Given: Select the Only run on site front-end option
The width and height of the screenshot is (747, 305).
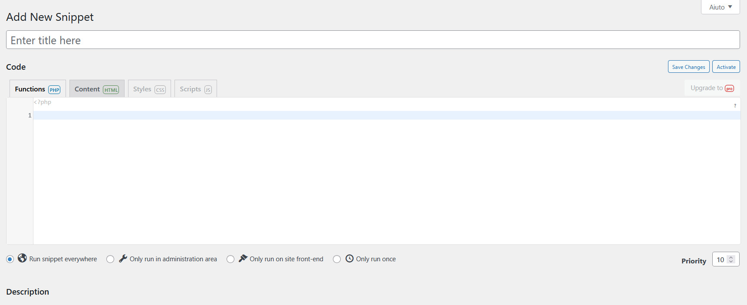Looking at the screenshot, I should 230,259.
